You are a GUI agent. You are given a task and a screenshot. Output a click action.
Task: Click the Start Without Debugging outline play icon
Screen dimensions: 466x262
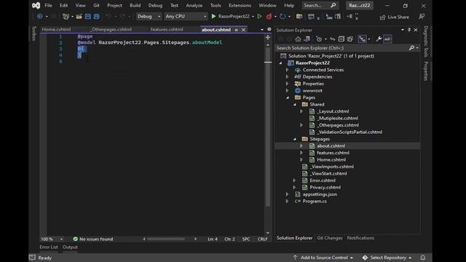pyautogui.click(x=259, y=16)
